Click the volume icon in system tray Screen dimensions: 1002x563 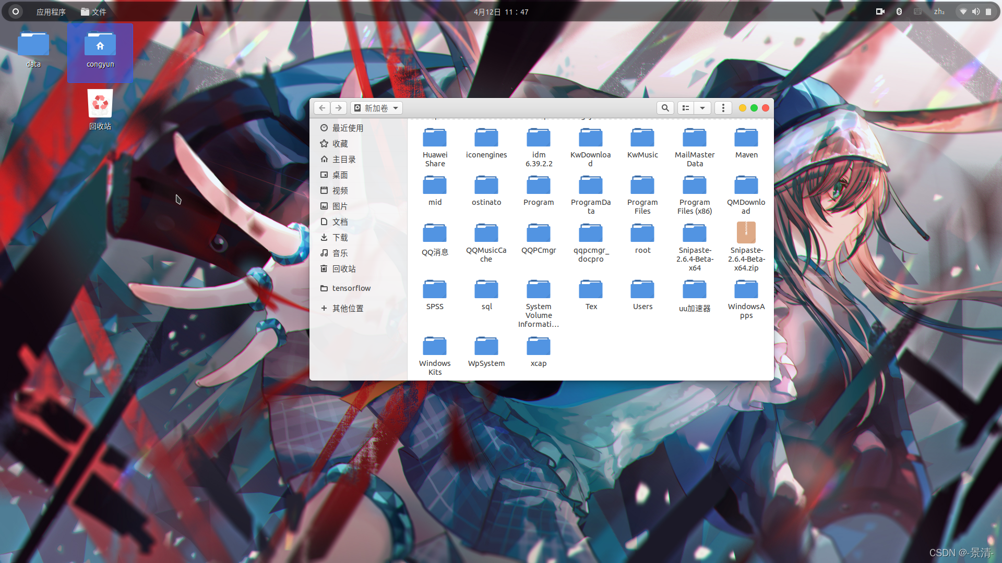click(x=975, y=11)
